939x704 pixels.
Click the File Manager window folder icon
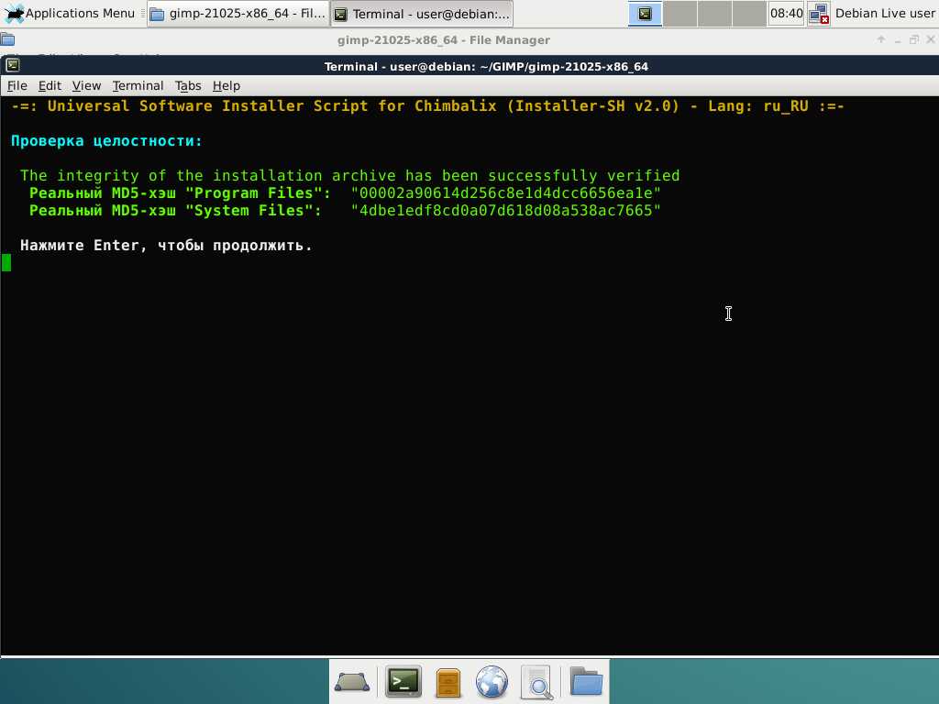click(x=7, y=40)
